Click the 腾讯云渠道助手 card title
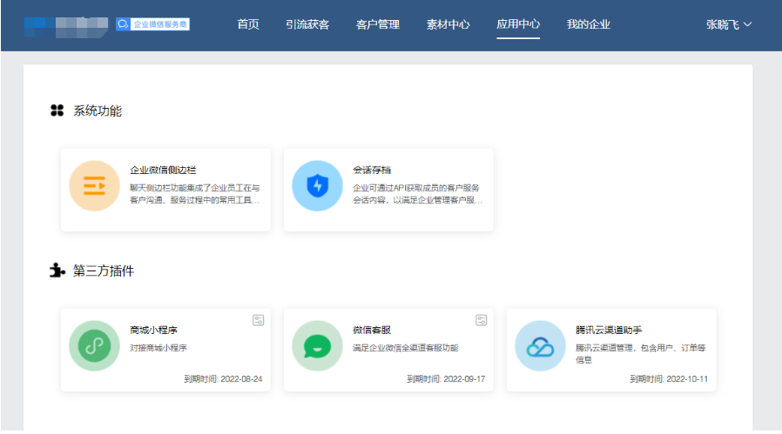This screenshot has height=434, width=782. (609, 330)
